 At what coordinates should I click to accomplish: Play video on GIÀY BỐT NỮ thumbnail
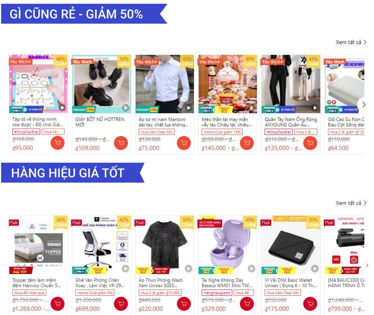click(x=126, y=108)
